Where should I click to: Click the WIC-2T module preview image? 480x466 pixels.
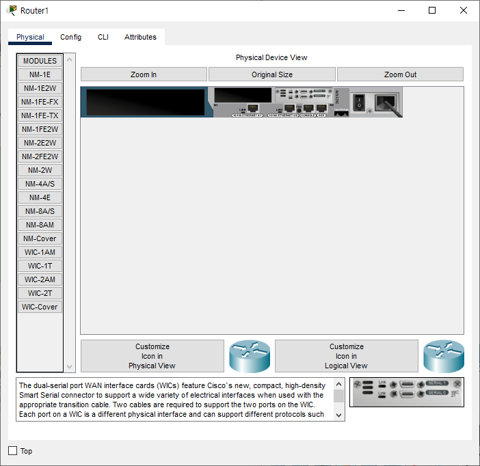pyautogui.click(x=407, y=392)
